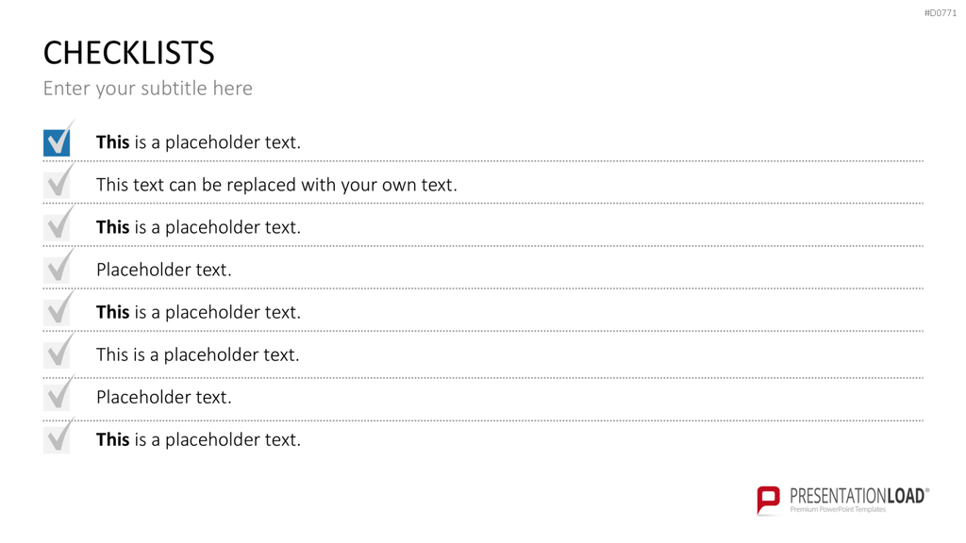966x543 pixels.
Task: Select 'This text can be replaced with your own text.'
Action: pos(276,185)
